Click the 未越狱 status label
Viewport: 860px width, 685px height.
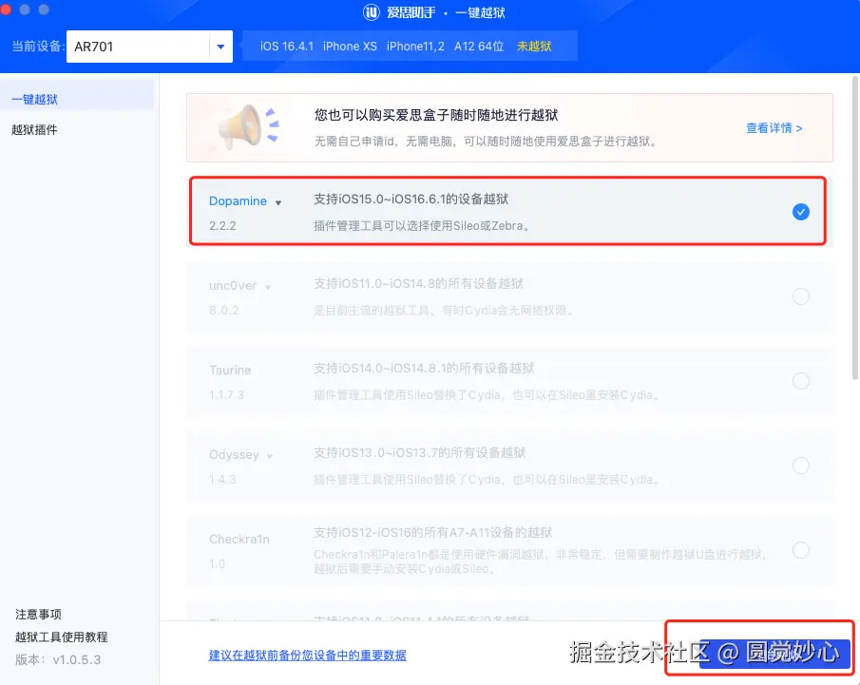(x=534, y=46)
